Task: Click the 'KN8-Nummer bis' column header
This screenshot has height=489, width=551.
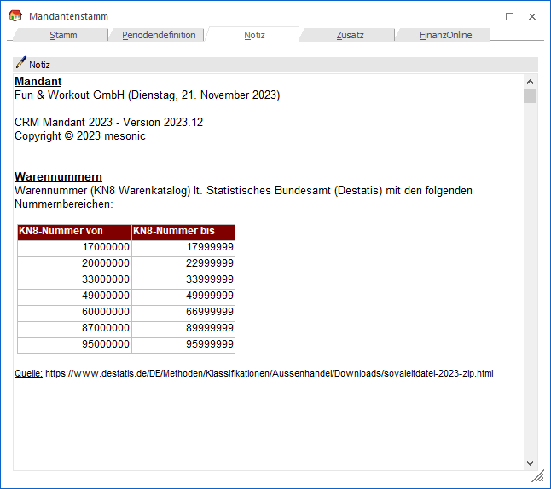Action: coord(183,232)
